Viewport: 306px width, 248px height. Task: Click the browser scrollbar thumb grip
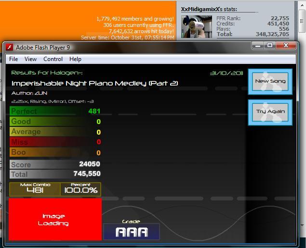(x=302, y=21)
